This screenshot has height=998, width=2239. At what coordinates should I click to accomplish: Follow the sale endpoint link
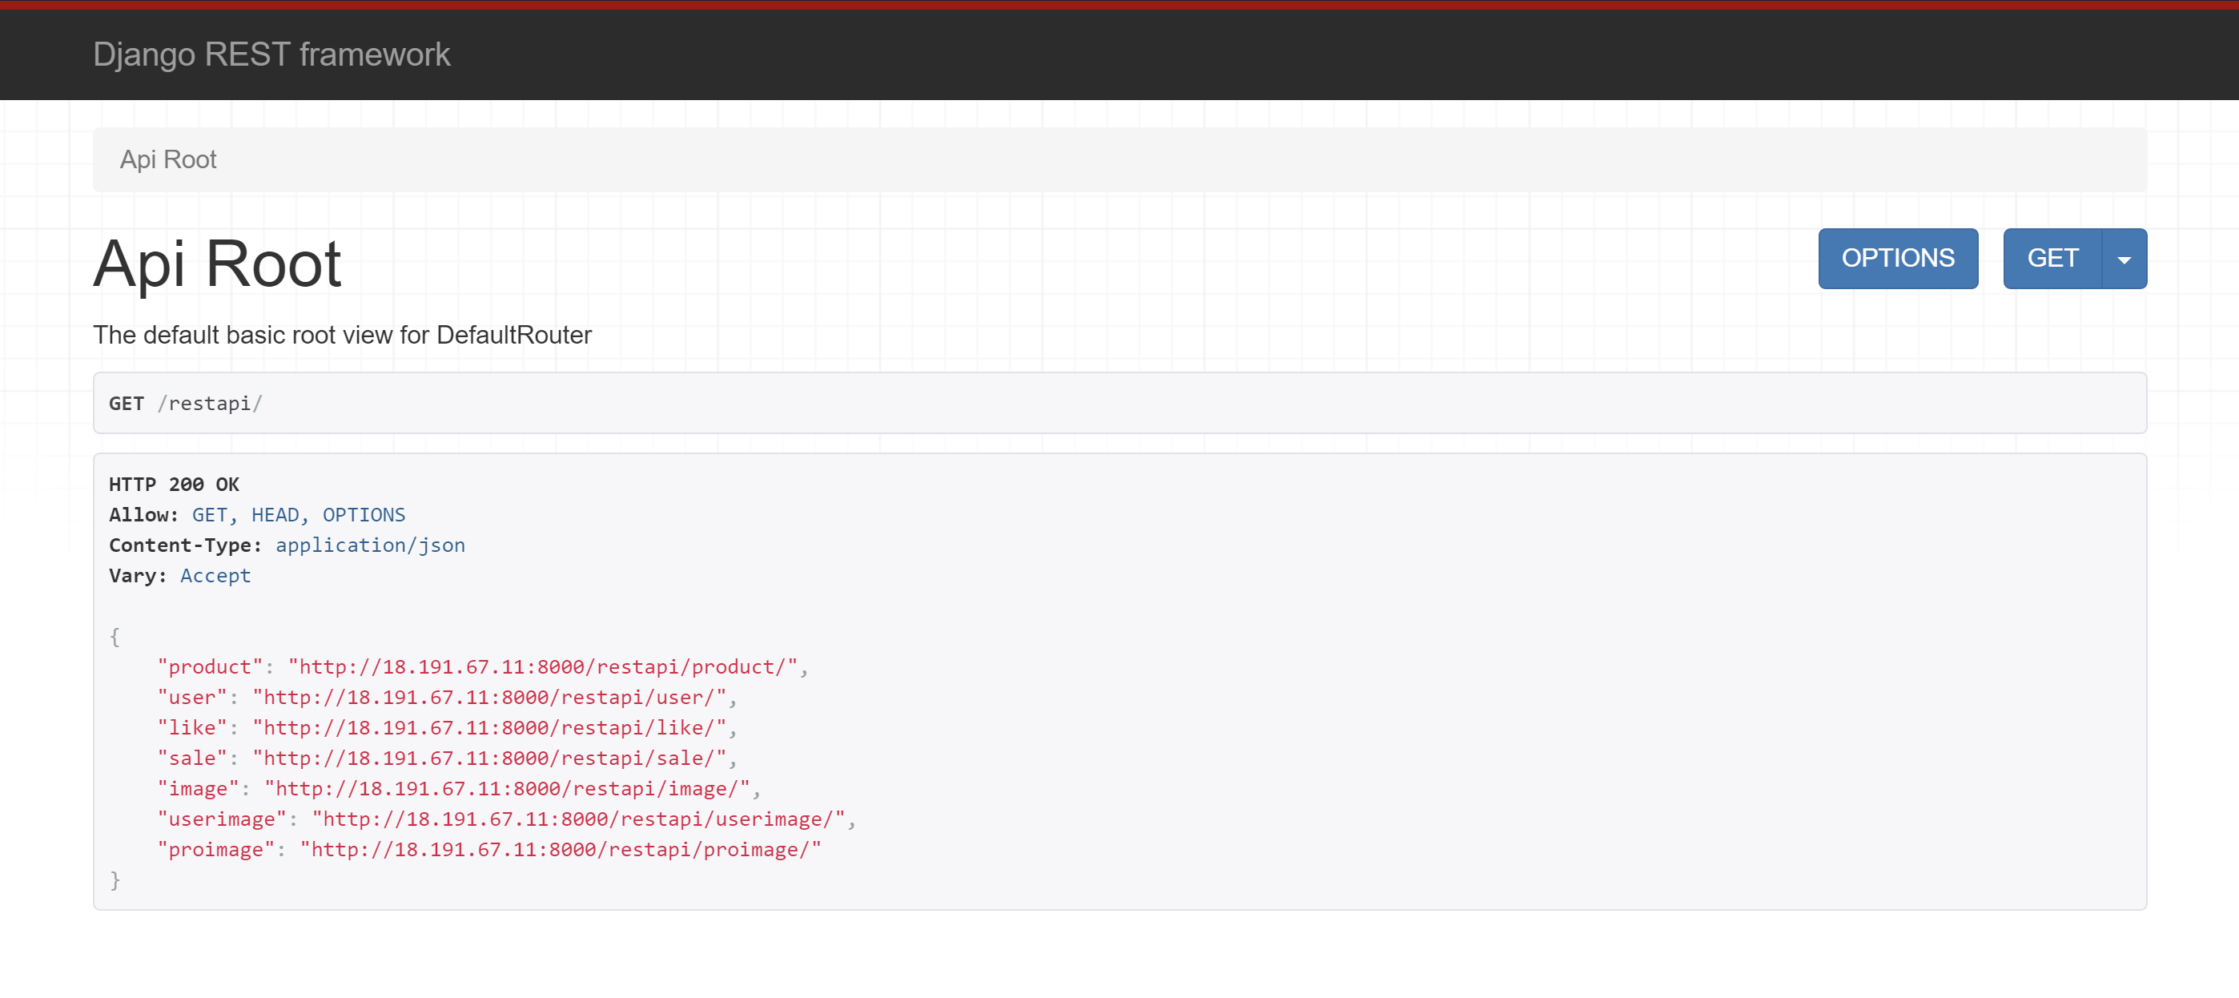[489, 758]
